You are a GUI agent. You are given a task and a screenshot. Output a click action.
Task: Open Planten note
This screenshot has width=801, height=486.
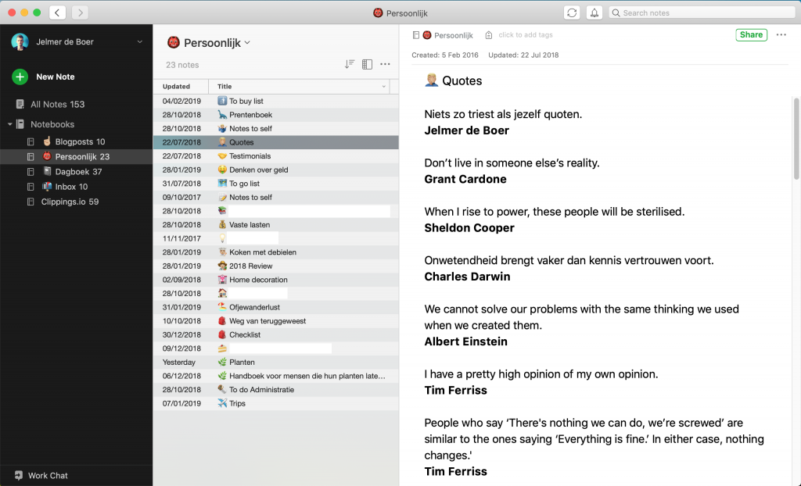coord(276,363)
